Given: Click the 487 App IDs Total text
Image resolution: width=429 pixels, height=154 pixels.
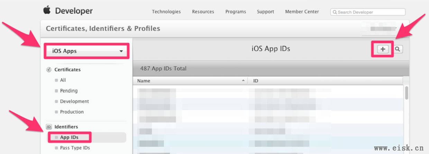Looking at the screenshot, I should tap(163, 69).
